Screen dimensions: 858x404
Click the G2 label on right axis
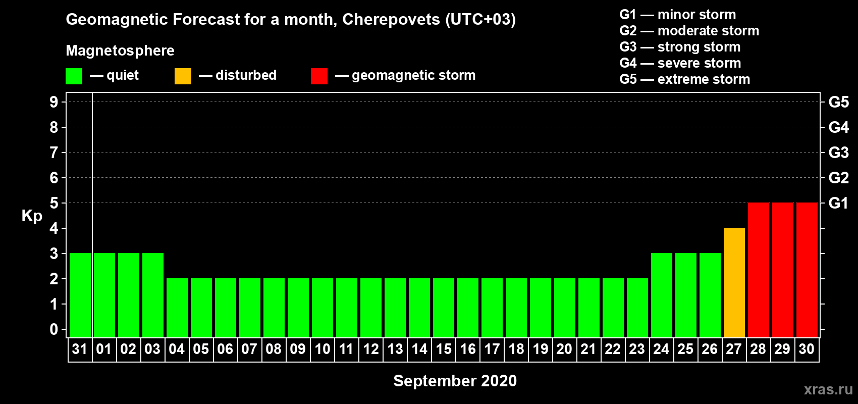pyautogui.click(x=838, y=178)
